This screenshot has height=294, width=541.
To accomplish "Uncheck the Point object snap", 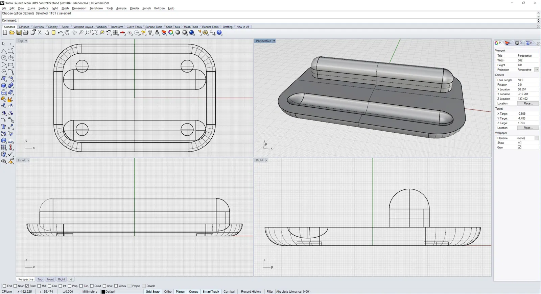I will click(x=27, y=286).
